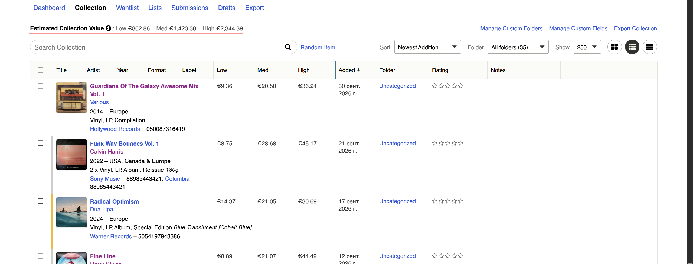Open the Show 250 items dropdown
Image resolution: width=693 pixels, height=264 pixels.
click(587, 47)
